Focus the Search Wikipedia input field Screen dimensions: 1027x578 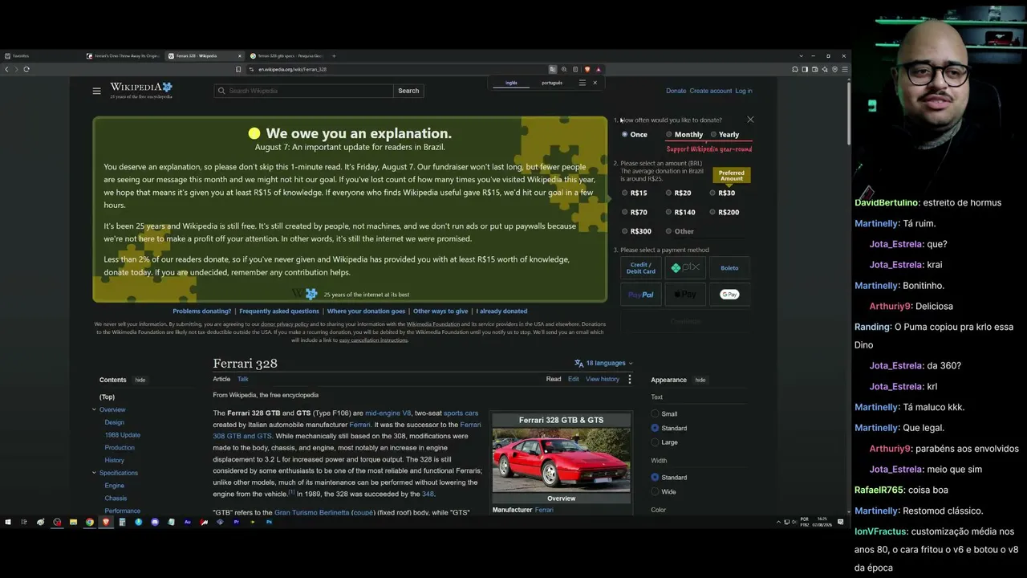[304, 91]
